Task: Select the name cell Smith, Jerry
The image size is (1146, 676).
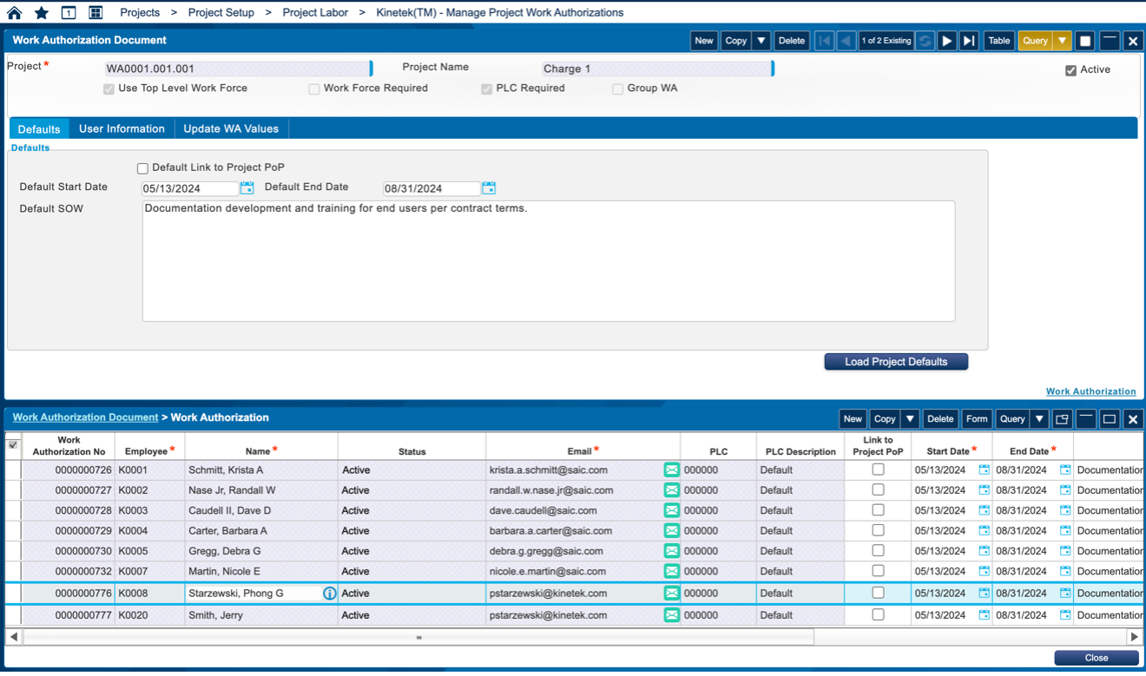Action: (x=261, y=615)
